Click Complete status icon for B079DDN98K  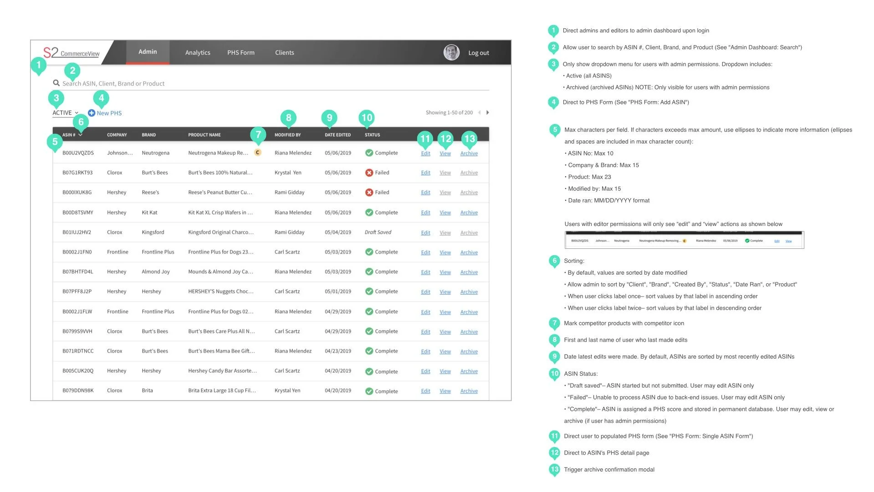point(369,391)
